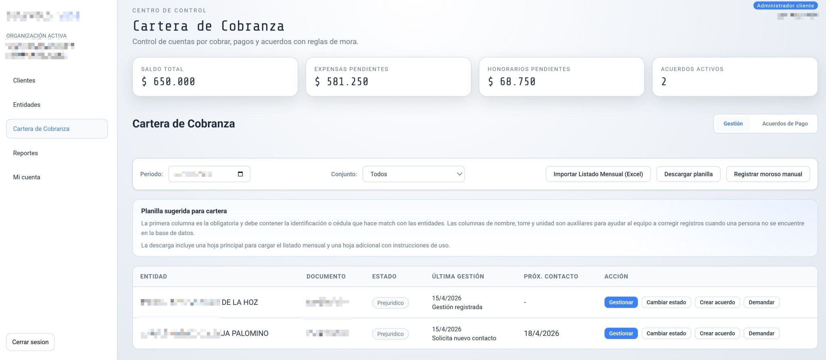Click the 18/4/2026 next contact date
826x360 pixels.
[x=541, y=333]
